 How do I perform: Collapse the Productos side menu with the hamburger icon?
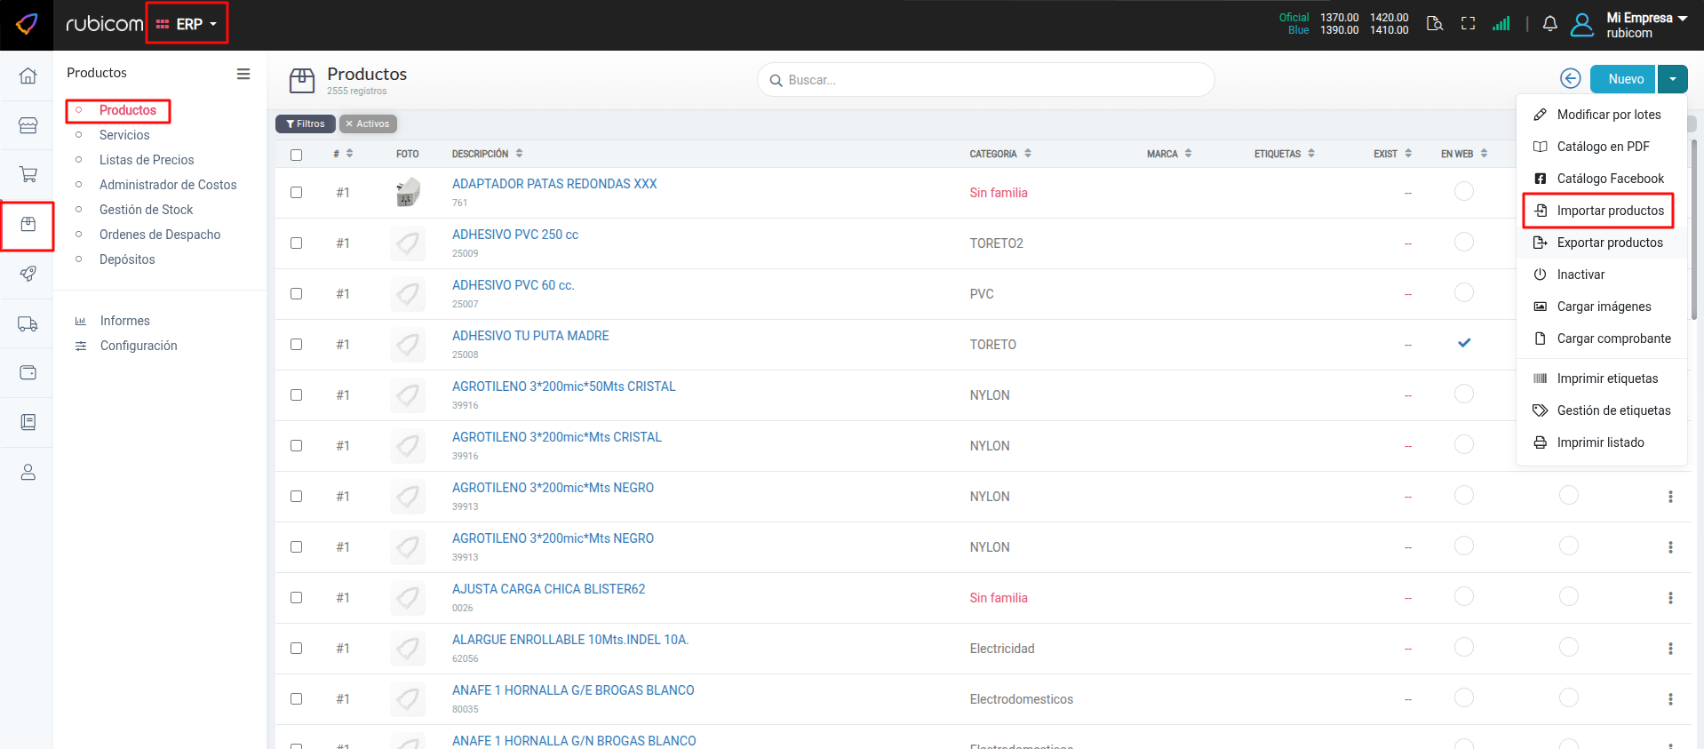click(x=243, y=74)
